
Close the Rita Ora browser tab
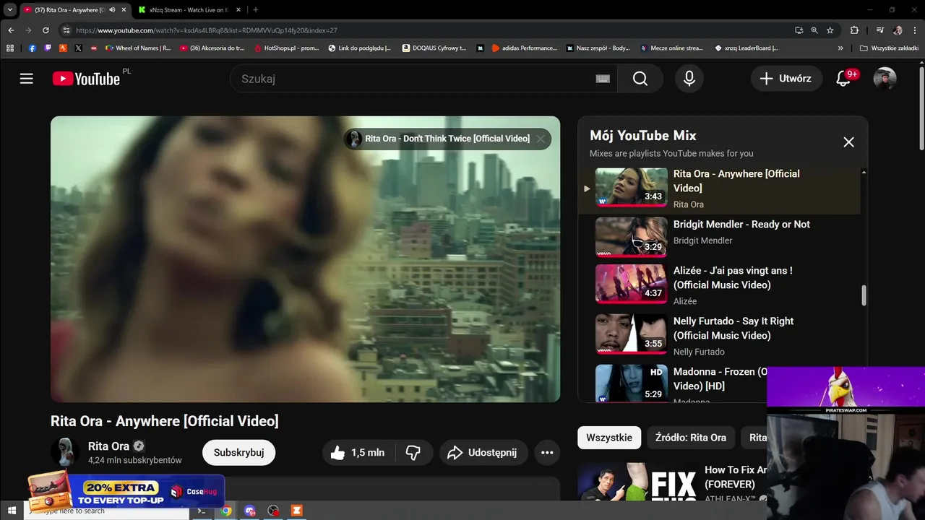124,10
